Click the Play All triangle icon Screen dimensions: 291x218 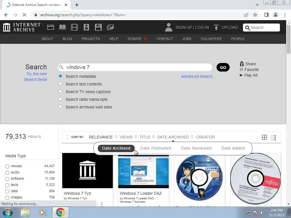241,75
